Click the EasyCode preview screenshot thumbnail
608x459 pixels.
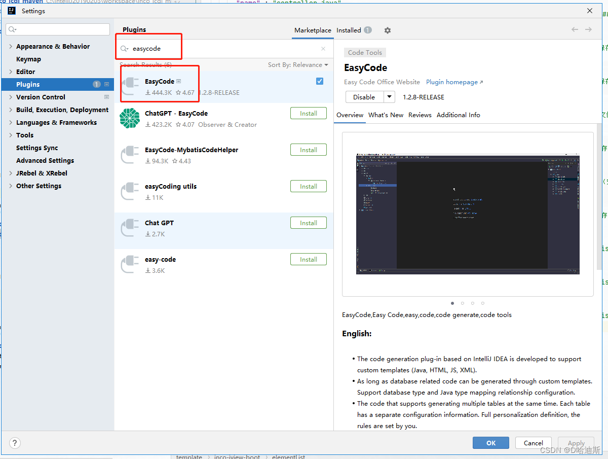[x=467, y=214]
